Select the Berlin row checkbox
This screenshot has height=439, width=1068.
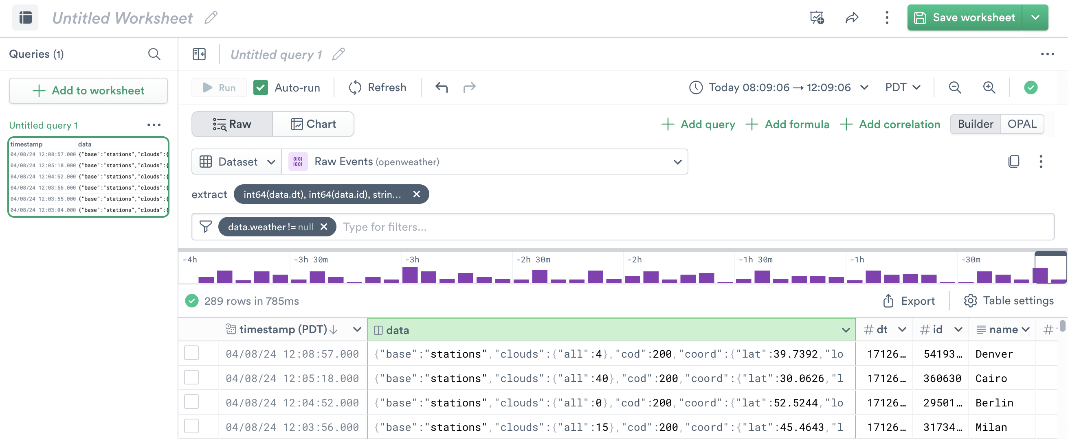[191, 402]
